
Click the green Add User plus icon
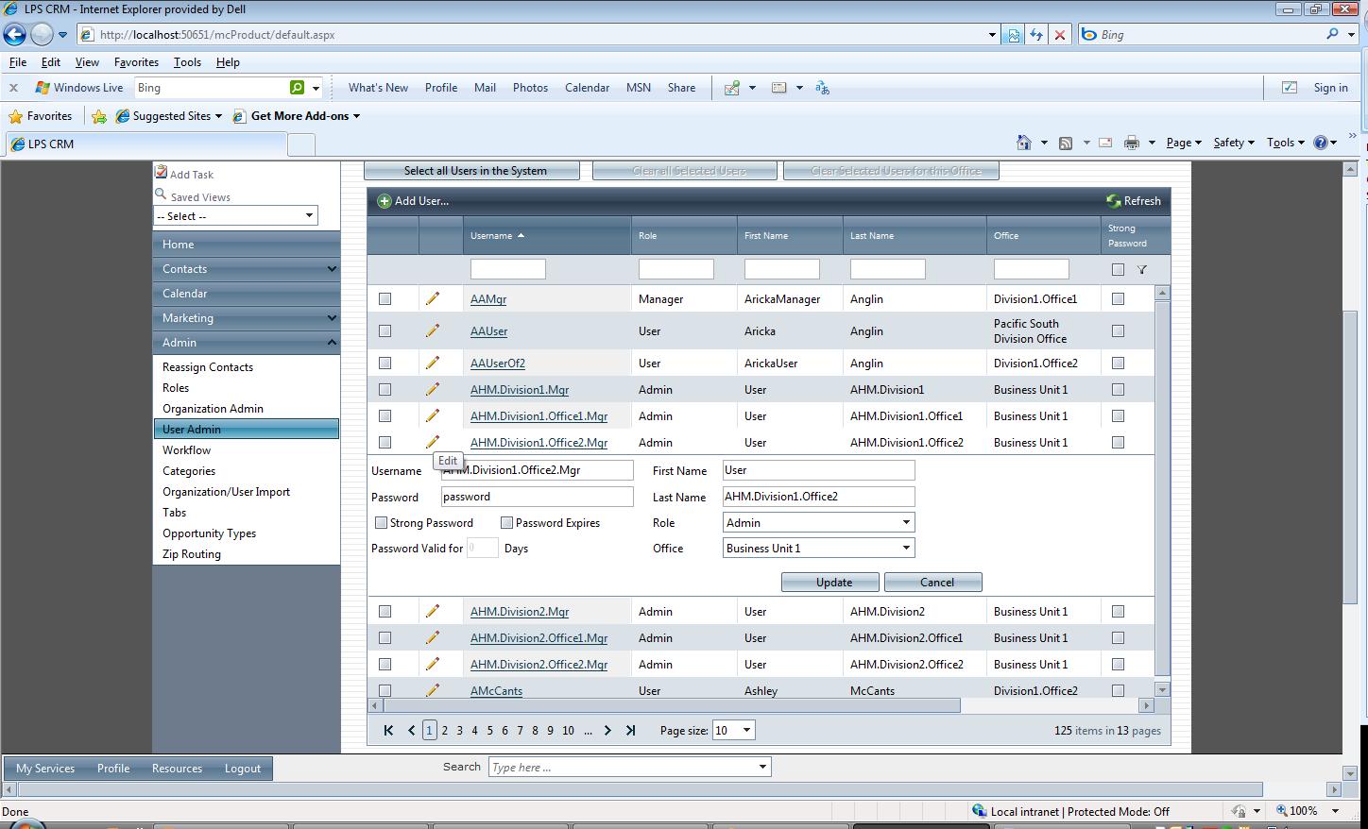click(x=385, y=201)
